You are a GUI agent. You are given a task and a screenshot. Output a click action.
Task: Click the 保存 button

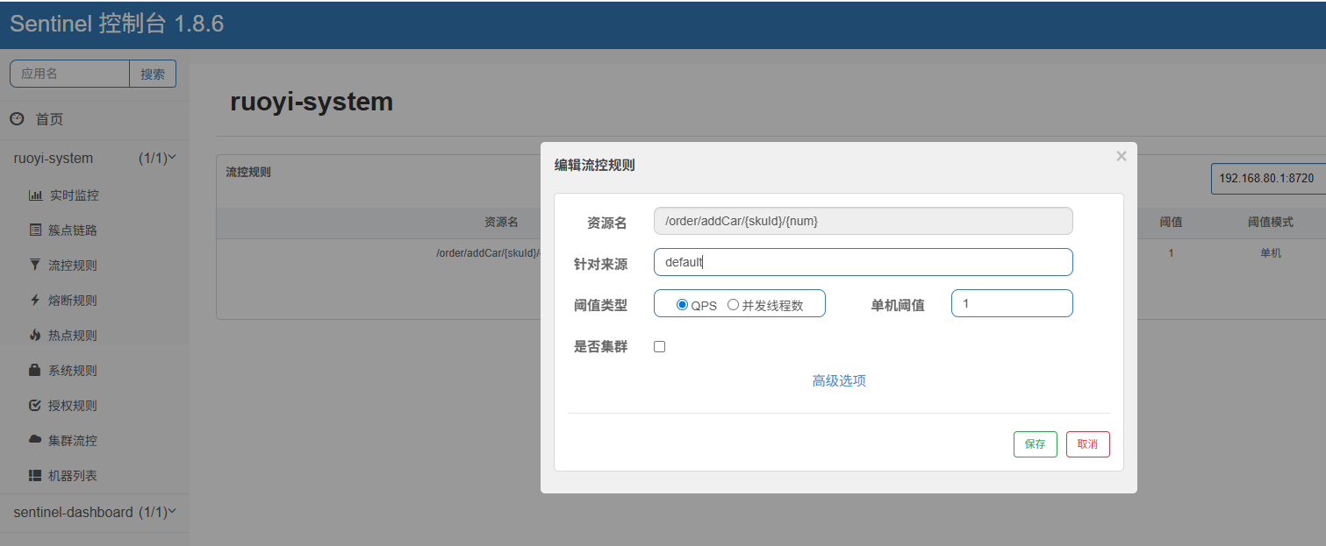tap(1035, 444)
